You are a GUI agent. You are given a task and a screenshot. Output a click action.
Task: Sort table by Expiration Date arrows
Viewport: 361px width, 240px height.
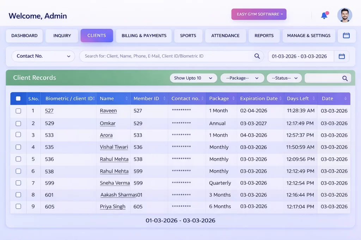[280, 99]
